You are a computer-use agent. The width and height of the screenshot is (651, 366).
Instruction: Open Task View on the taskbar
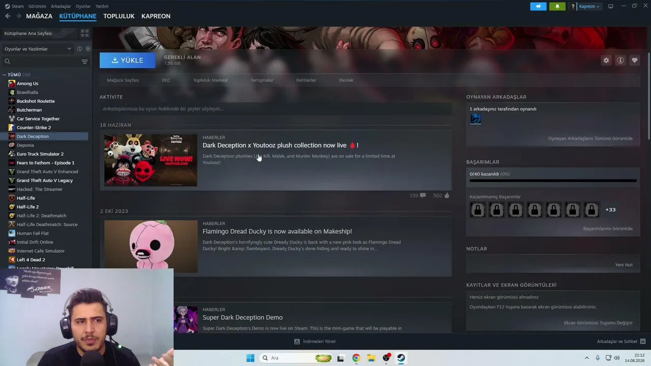pos(340,358)
